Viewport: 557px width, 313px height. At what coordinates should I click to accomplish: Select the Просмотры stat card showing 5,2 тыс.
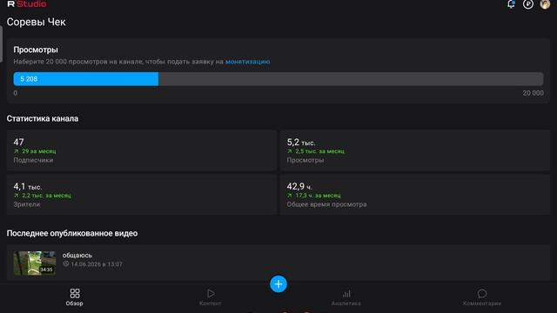pos(415,150)
